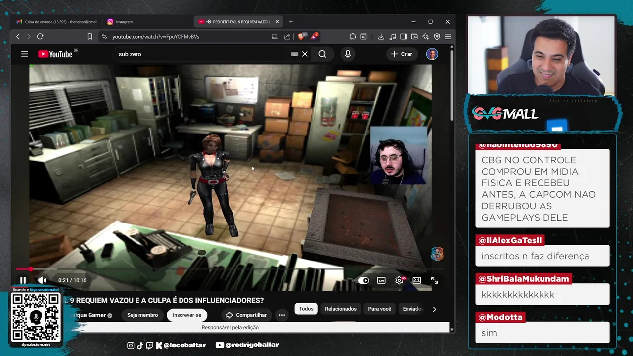Screen dimensions: 633x356
Task: Click the donation QR code
Action: tap(36, 317)
